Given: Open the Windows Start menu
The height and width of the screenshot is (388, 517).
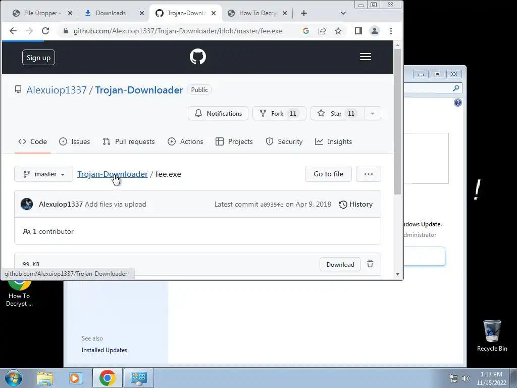Looking at the screenshot, I should 13,378.
